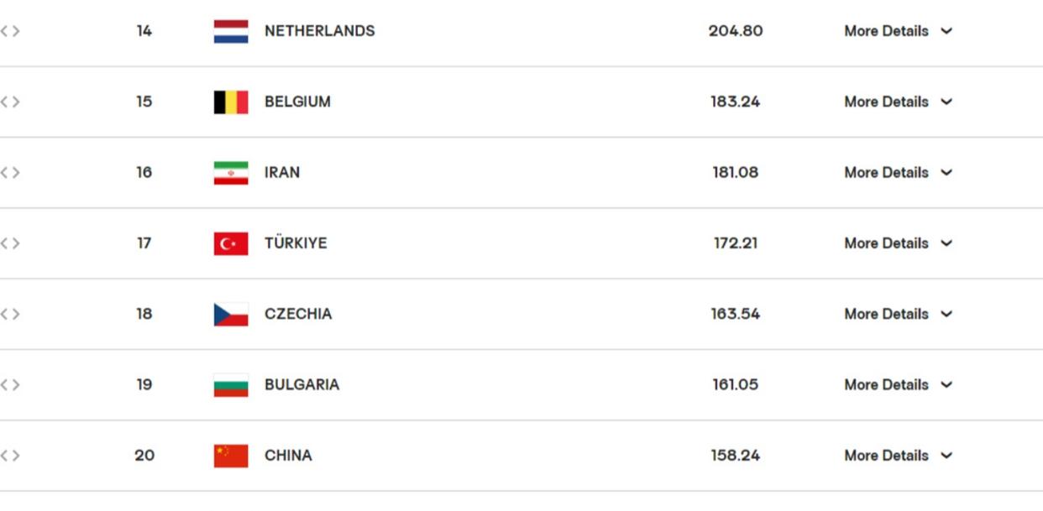This screenshot has height=511, width=1043.
Task: Show More Details for Czechia
Action: pyautogui.click(x=899, y=314)
